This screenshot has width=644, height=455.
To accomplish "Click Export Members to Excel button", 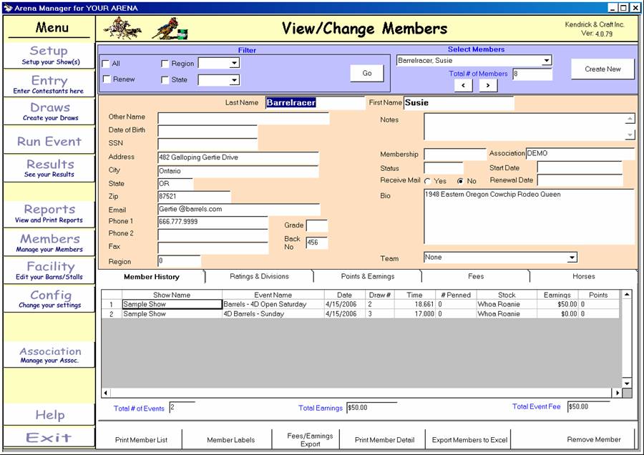I will click(x=469, y=440).
